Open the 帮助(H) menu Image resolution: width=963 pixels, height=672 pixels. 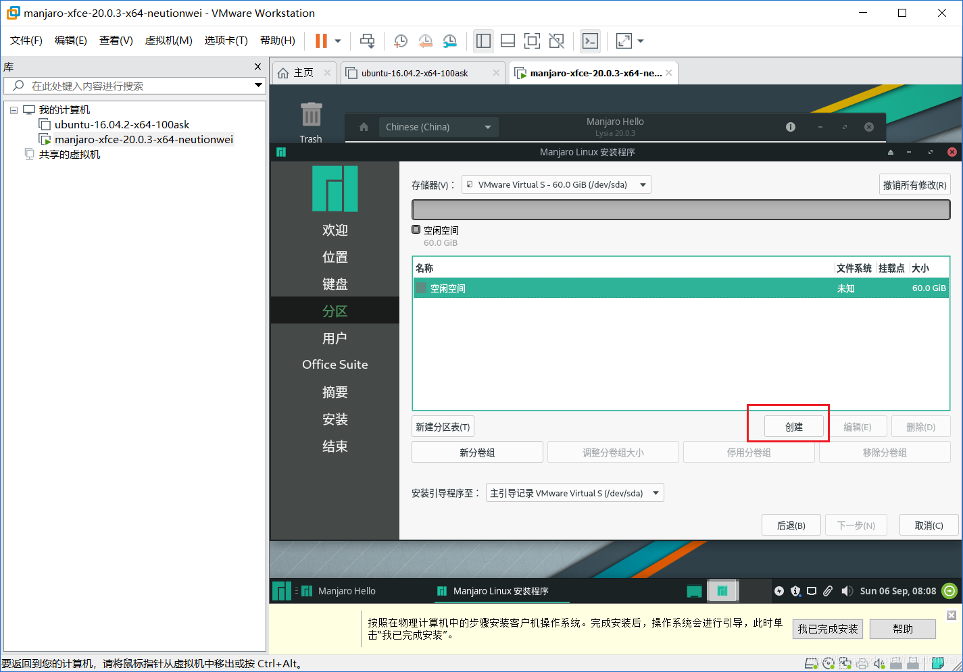point(278,41)
